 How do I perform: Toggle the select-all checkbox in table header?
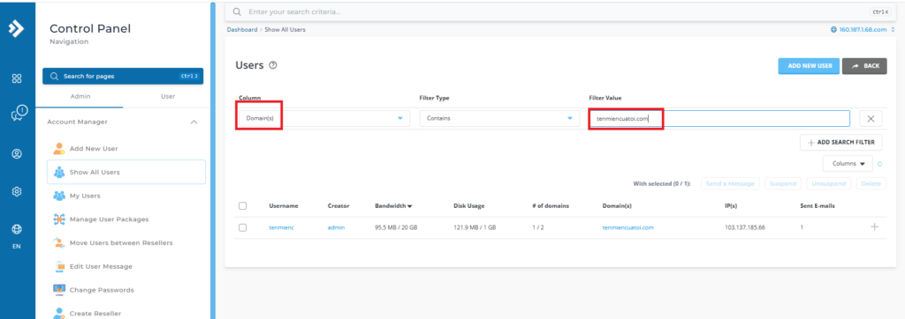[x=242, y=205]
